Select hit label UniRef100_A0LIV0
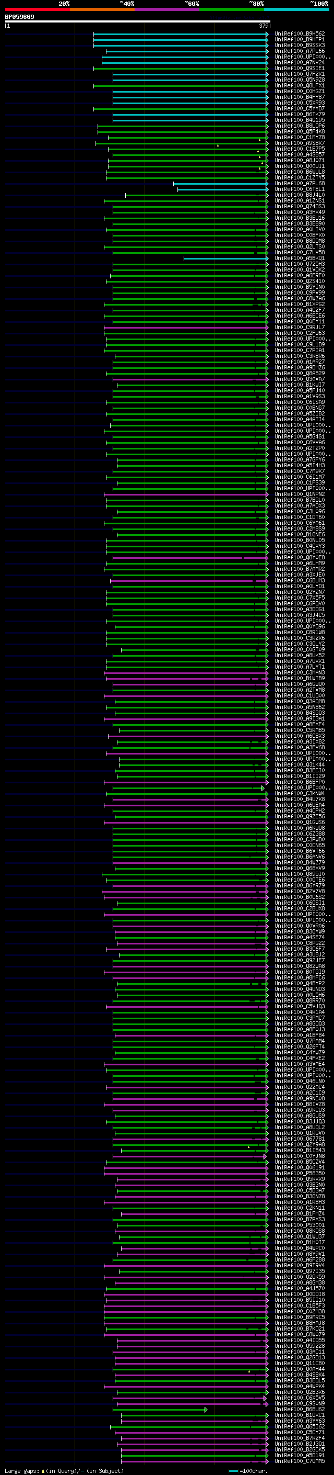The height and width of the screenshot is (1475, 334). [299, 230]
